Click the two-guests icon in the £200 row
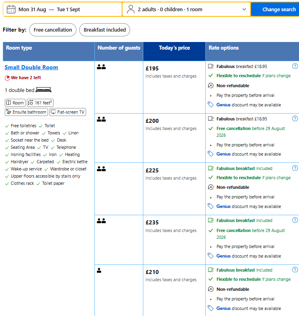 (x=101, y=119)
